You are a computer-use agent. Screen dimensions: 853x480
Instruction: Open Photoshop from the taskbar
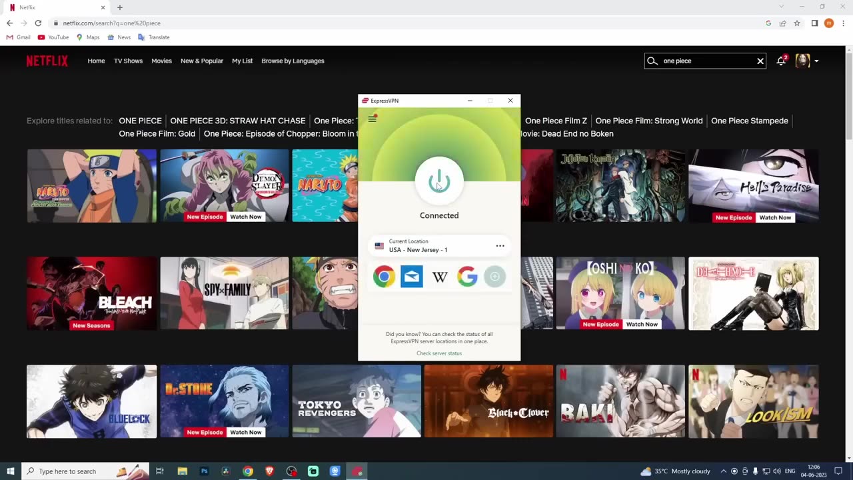(x=204, y=471)
